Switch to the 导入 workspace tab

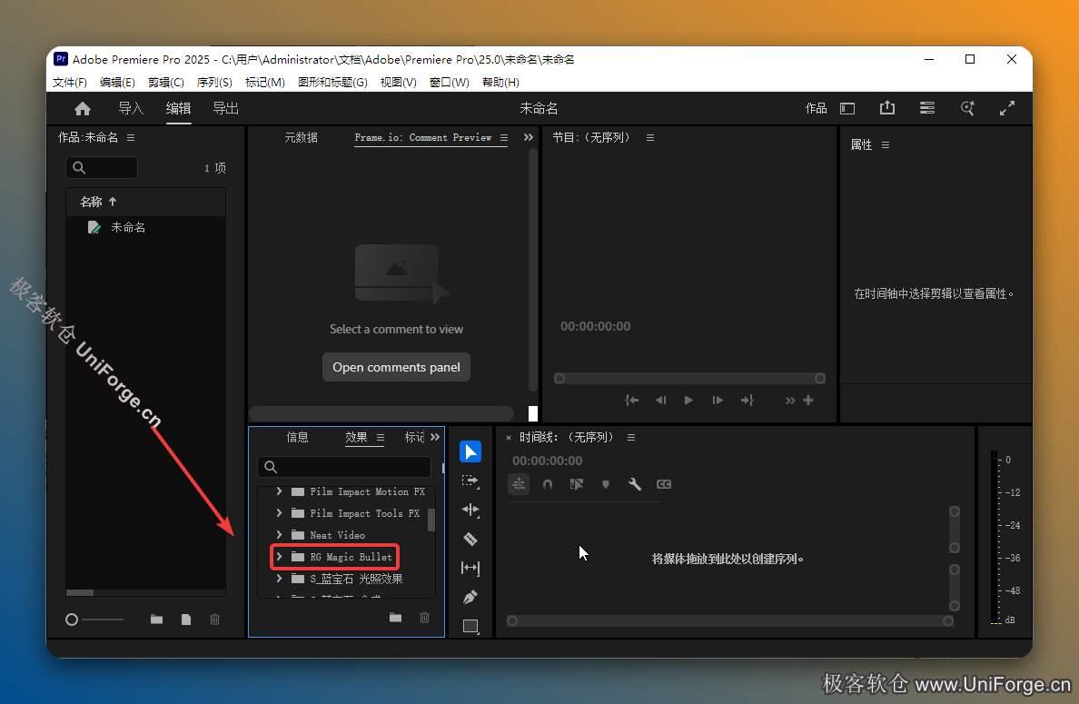tap(131, 108)
